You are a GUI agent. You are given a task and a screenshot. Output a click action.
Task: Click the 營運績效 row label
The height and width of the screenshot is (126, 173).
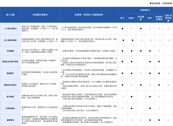[11, 73]
